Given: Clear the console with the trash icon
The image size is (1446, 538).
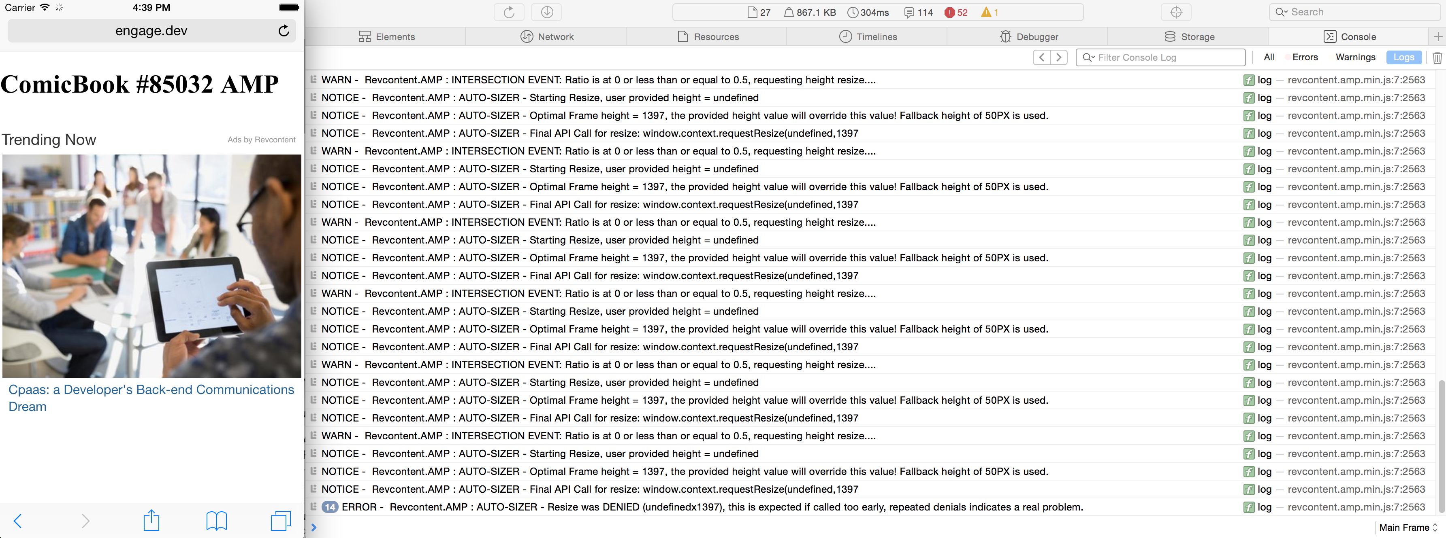Looking at the screenshot, I should tap(1437, 57).
